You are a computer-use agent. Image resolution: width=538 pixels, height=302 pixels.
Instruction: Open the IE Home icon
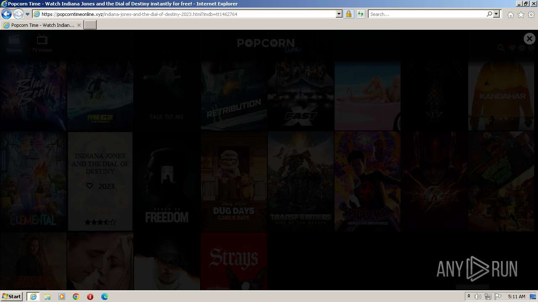pyautogui.click(x=510, y=15)
